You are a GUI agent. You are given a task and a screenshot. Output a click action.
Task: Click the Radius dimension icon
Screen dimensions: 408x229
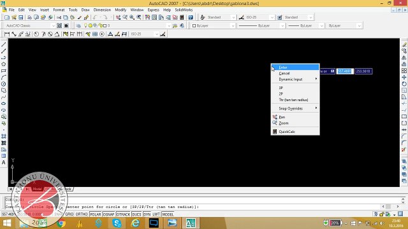pyautogui.click(x=36, y=34)
